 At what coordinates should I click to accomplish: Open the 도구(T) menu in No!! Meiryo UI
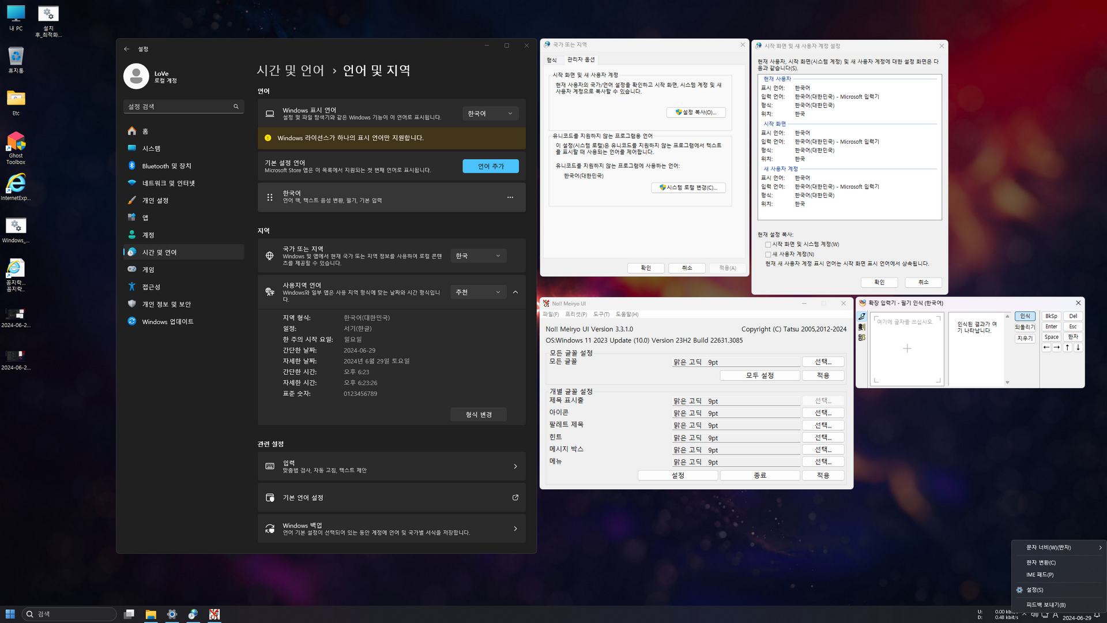pyautogui.click(x=601, y=314)
